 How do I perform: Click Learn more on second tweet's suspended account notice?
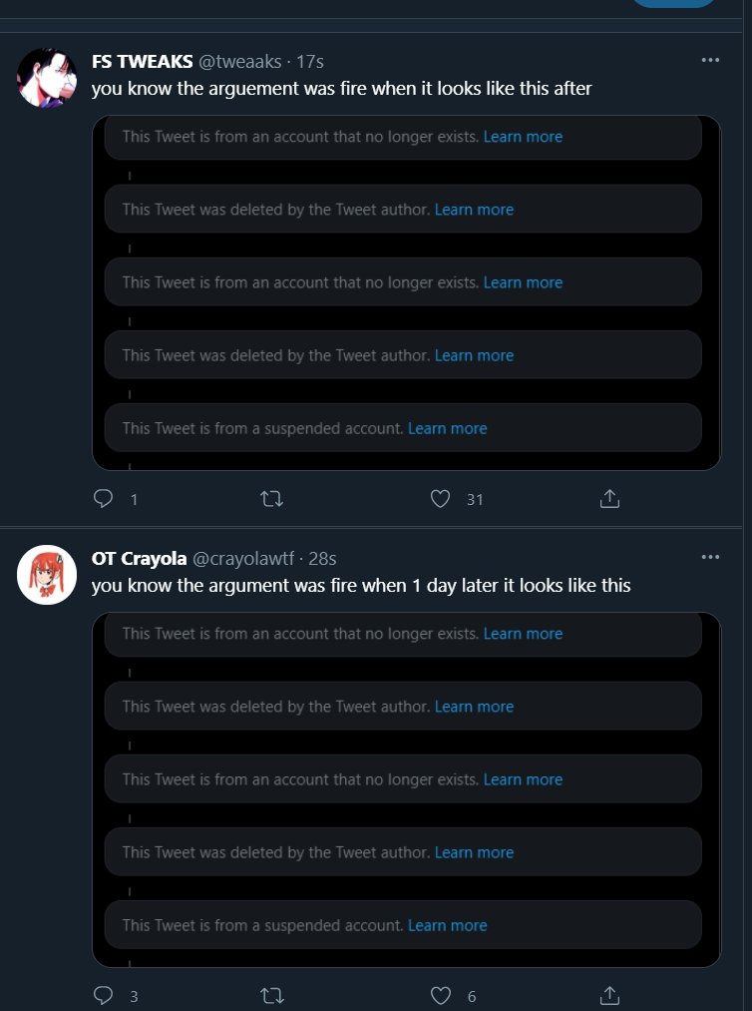(x=448, y=925)
